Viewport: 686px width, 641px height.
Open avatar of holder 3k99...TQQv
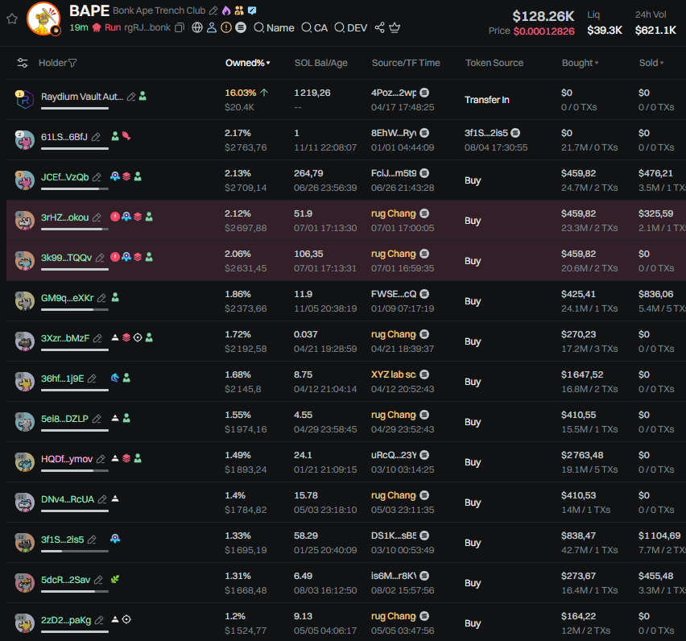coord(24,261)
